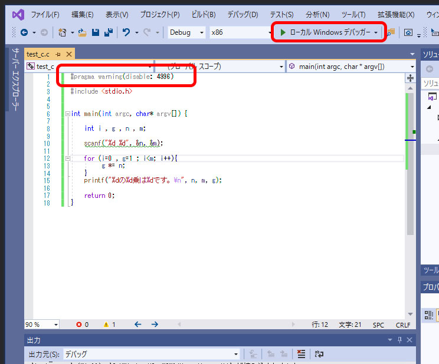Go to previous issue with left arrow

click(137, 325)
